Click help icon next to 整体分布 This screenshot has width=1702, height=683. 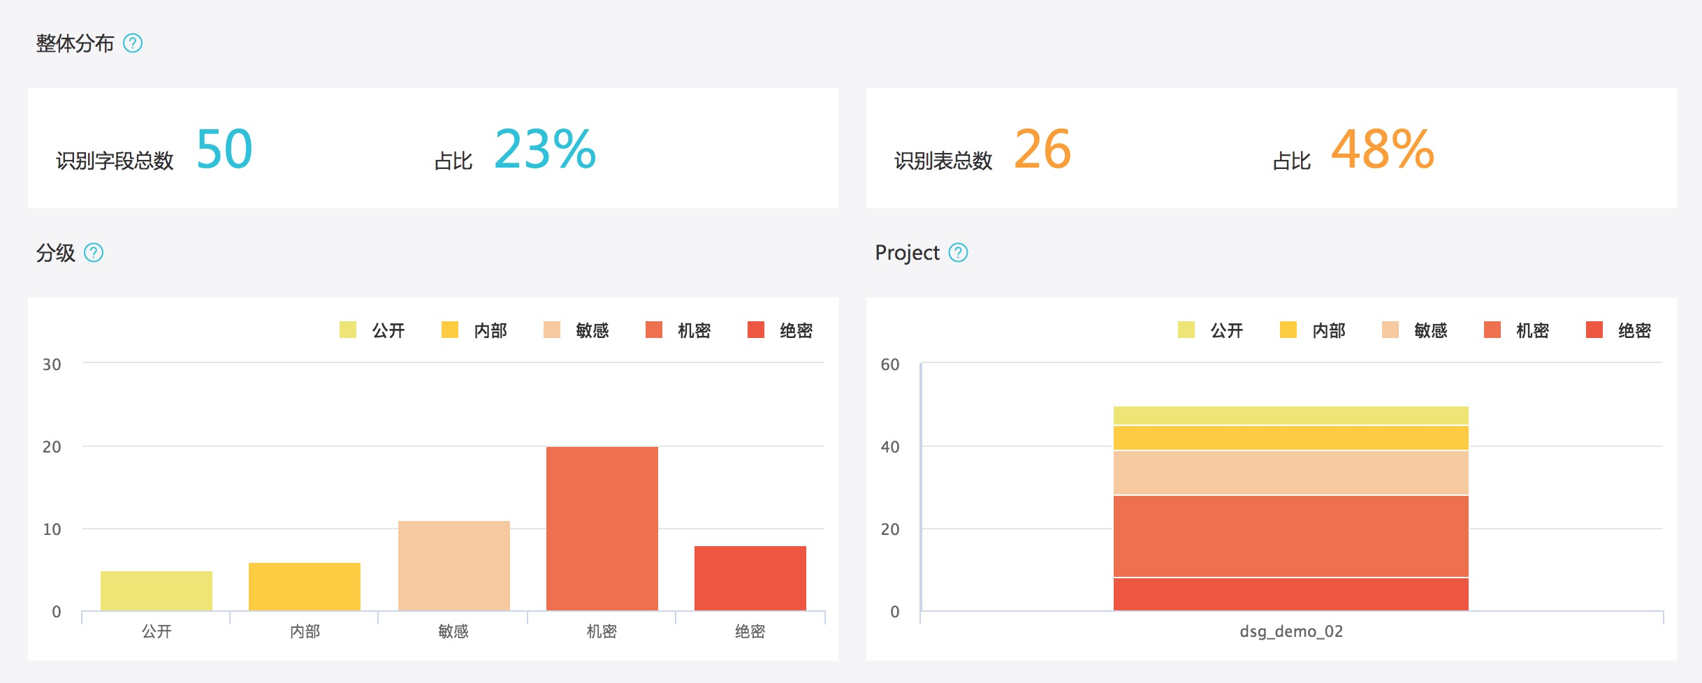point(133,43)
